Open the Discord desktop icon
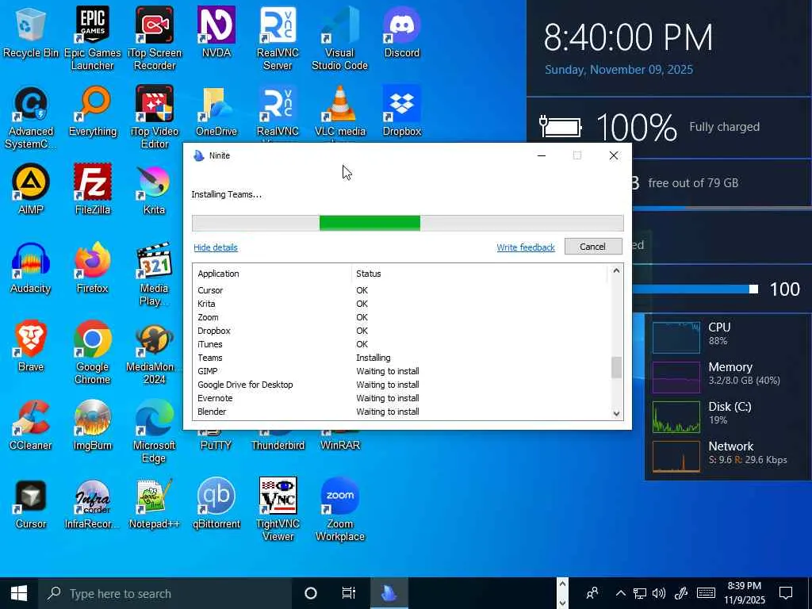Image resolution: width=812 pixels, height=609 pixels. tap(402, 32)
